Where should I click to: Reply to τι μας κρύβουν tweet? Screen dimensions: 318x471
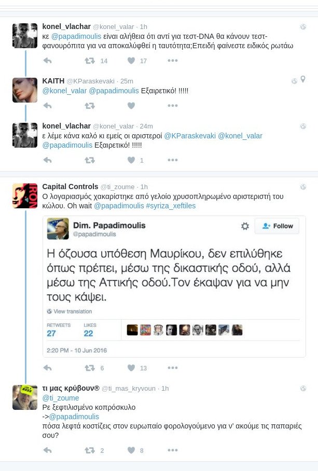click(47, 450)
